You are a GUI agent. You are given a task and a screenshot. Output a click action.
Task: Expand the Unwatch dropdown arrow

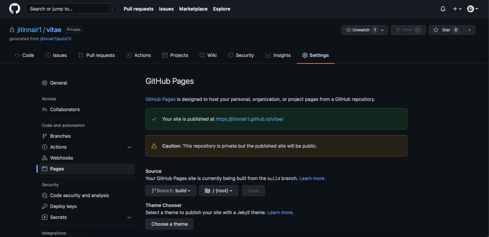pos(383,30)
